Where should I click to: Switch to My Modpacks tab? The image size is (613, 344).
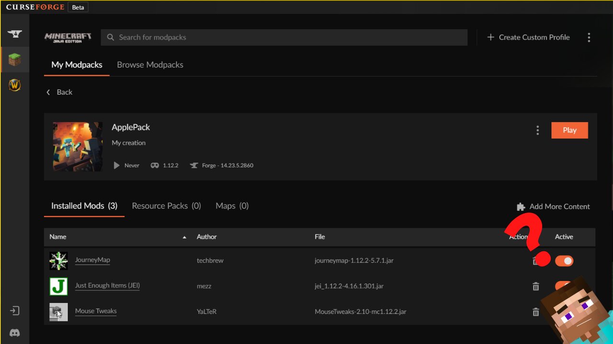[x=77, y=65]
